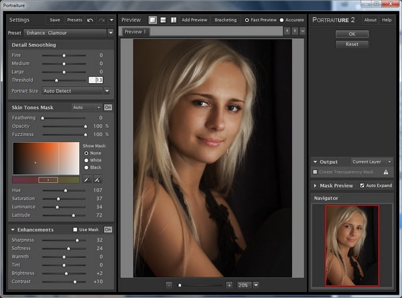The image size is (402, 298).
Task: Open the About menu
Action: point(370,20)
